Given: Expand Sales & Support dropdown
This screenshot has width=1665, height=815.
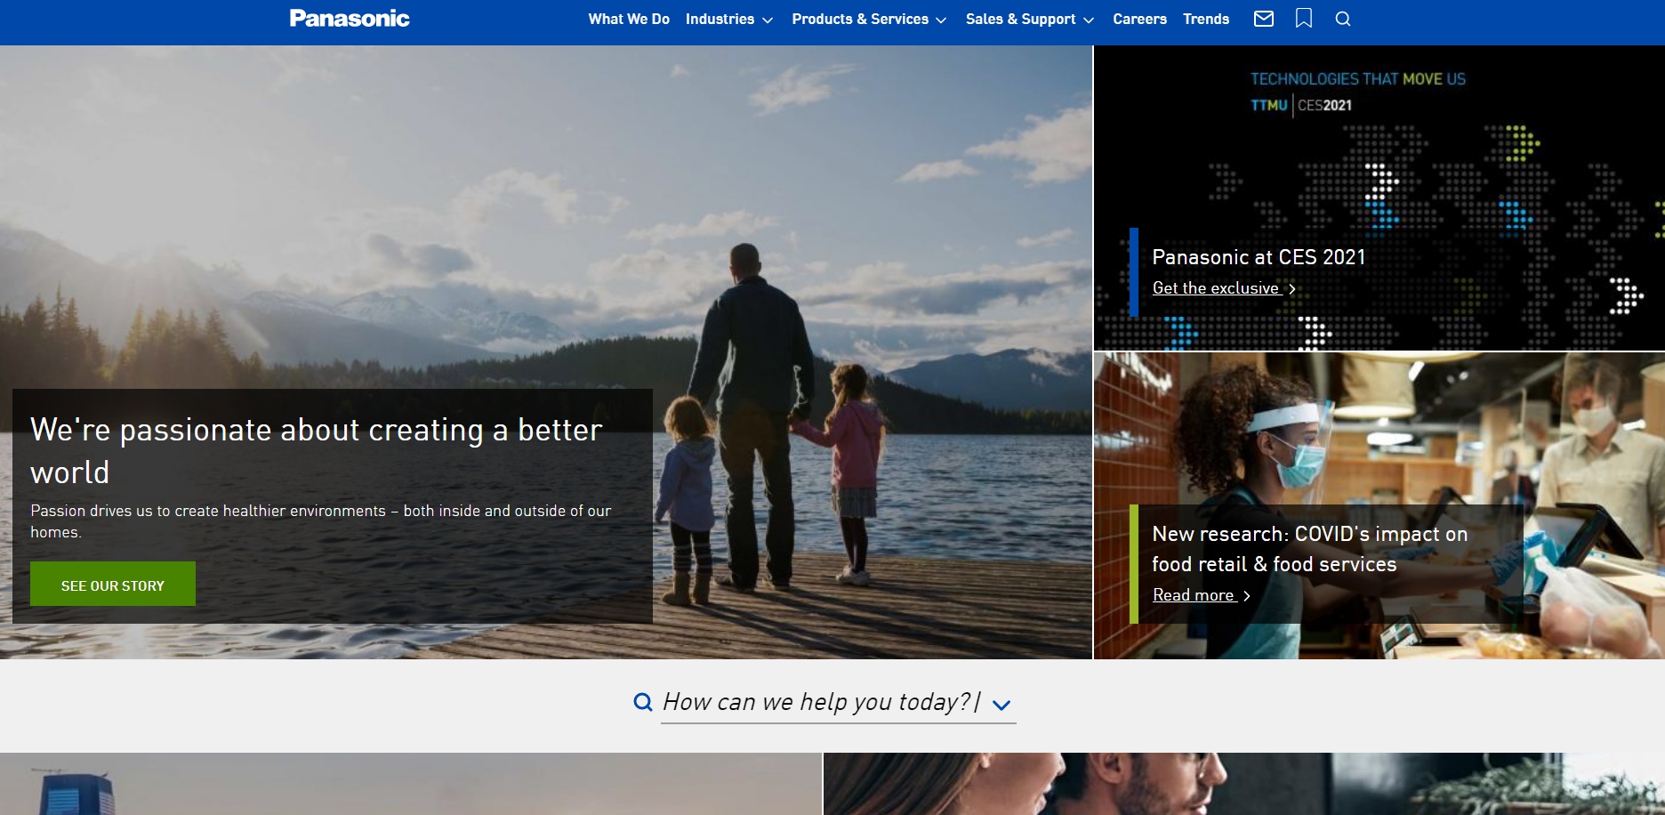Looking at the screenshot, I should click(1030, 19).
